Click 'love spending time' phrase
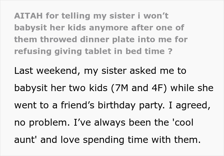This screenshot has width=224, height=156. 104,140
